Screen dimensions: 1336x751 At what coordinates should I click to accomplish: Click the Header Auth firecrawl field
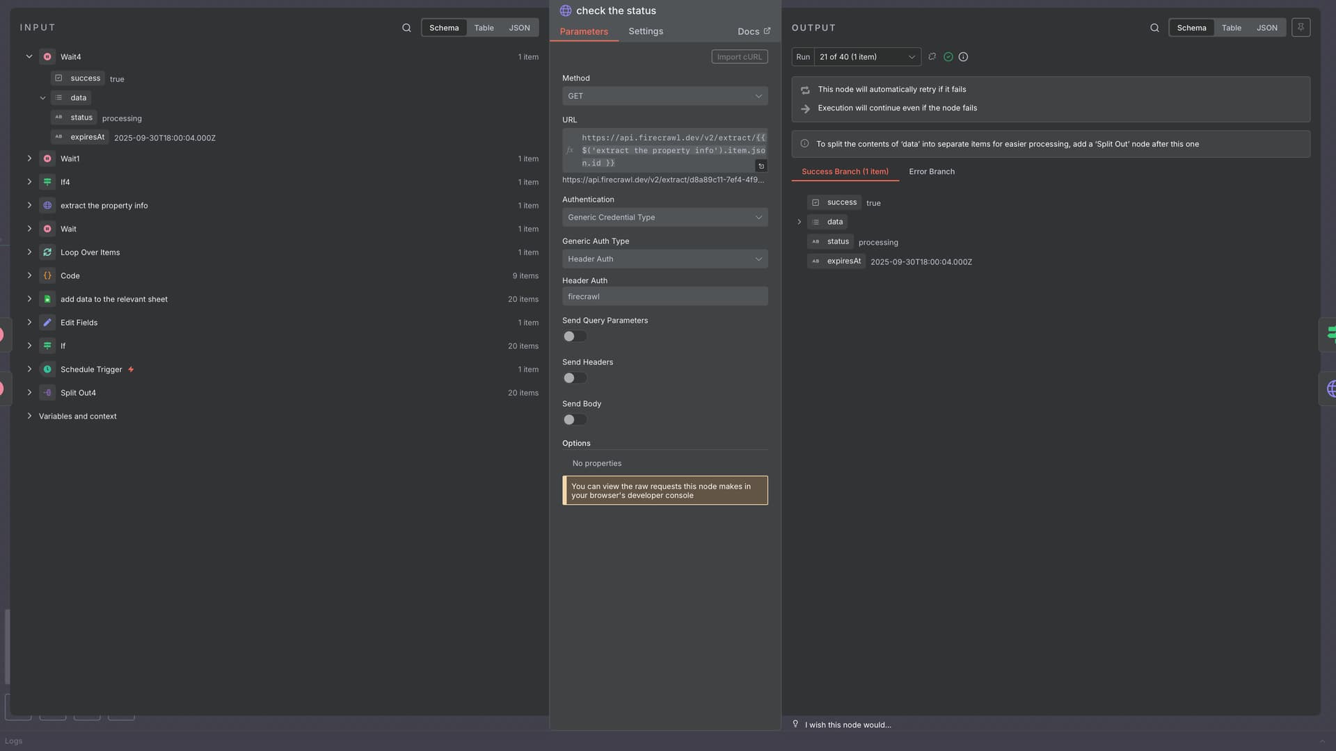click(x=665, y=296)
